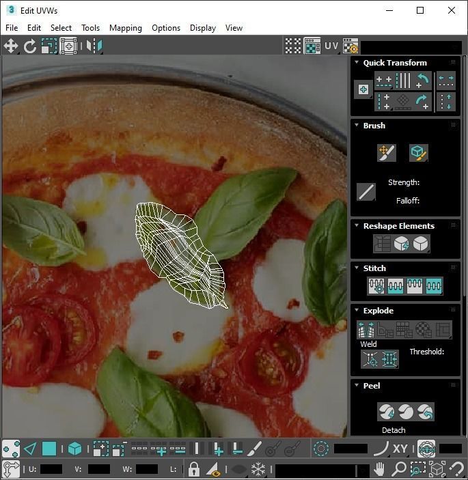Toggle the snowflake Freeze Selected button
Image resolution: width=468 pixels, height=480 pixels.
(258, 468)
